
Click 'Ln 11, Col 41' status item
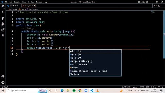coord(126,87)
